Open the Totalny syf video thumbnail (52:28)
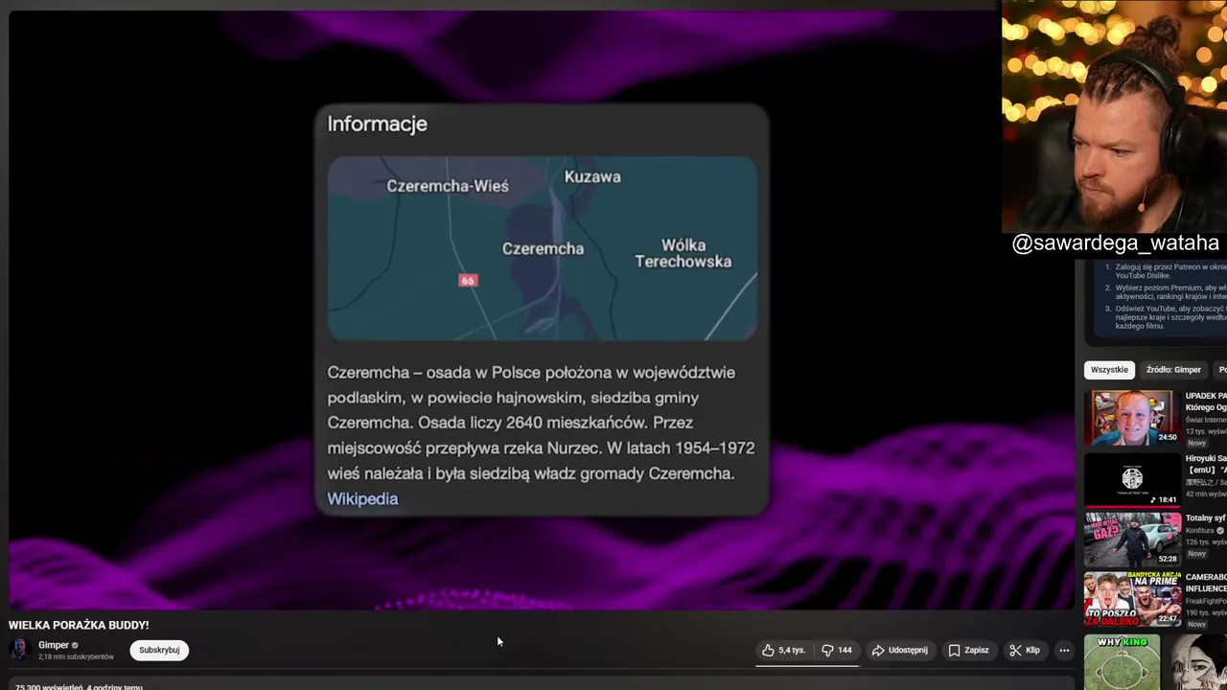Viewport: 1227px width, 690px height. (1132, 539)
